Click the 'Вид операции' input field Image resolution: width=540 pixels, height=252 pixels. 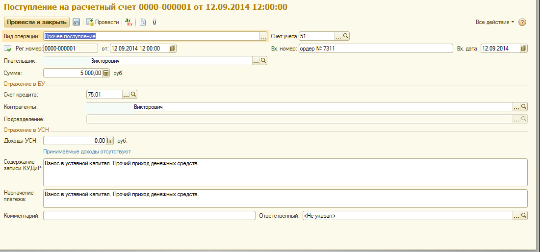click(151, 36)
